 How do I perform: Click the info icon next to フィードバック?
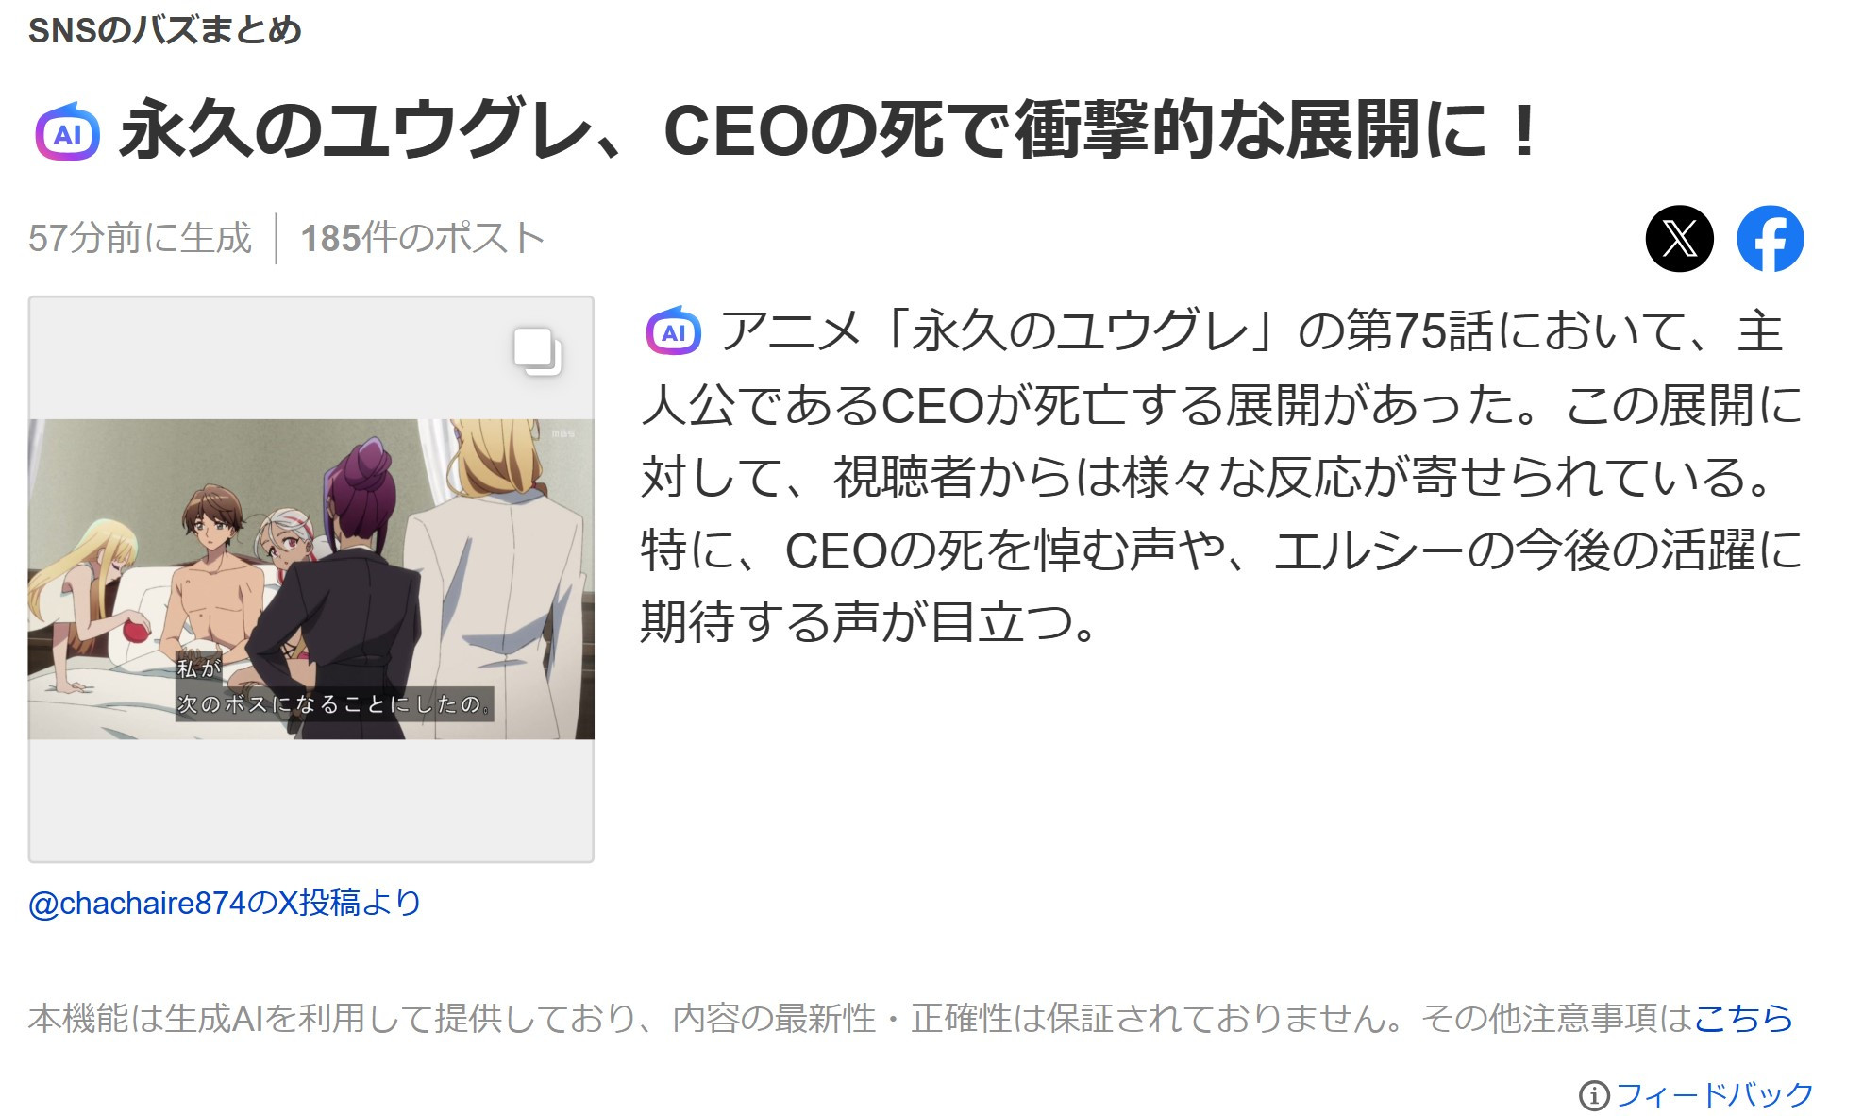pyautogui.click(x=1593, y=1095)
